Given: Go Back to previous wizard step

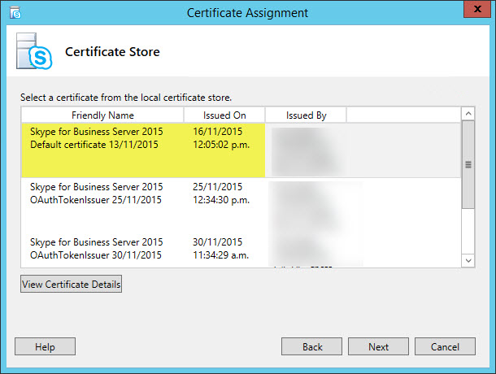Looking at the screenshot, I should [x=311, y=346].
